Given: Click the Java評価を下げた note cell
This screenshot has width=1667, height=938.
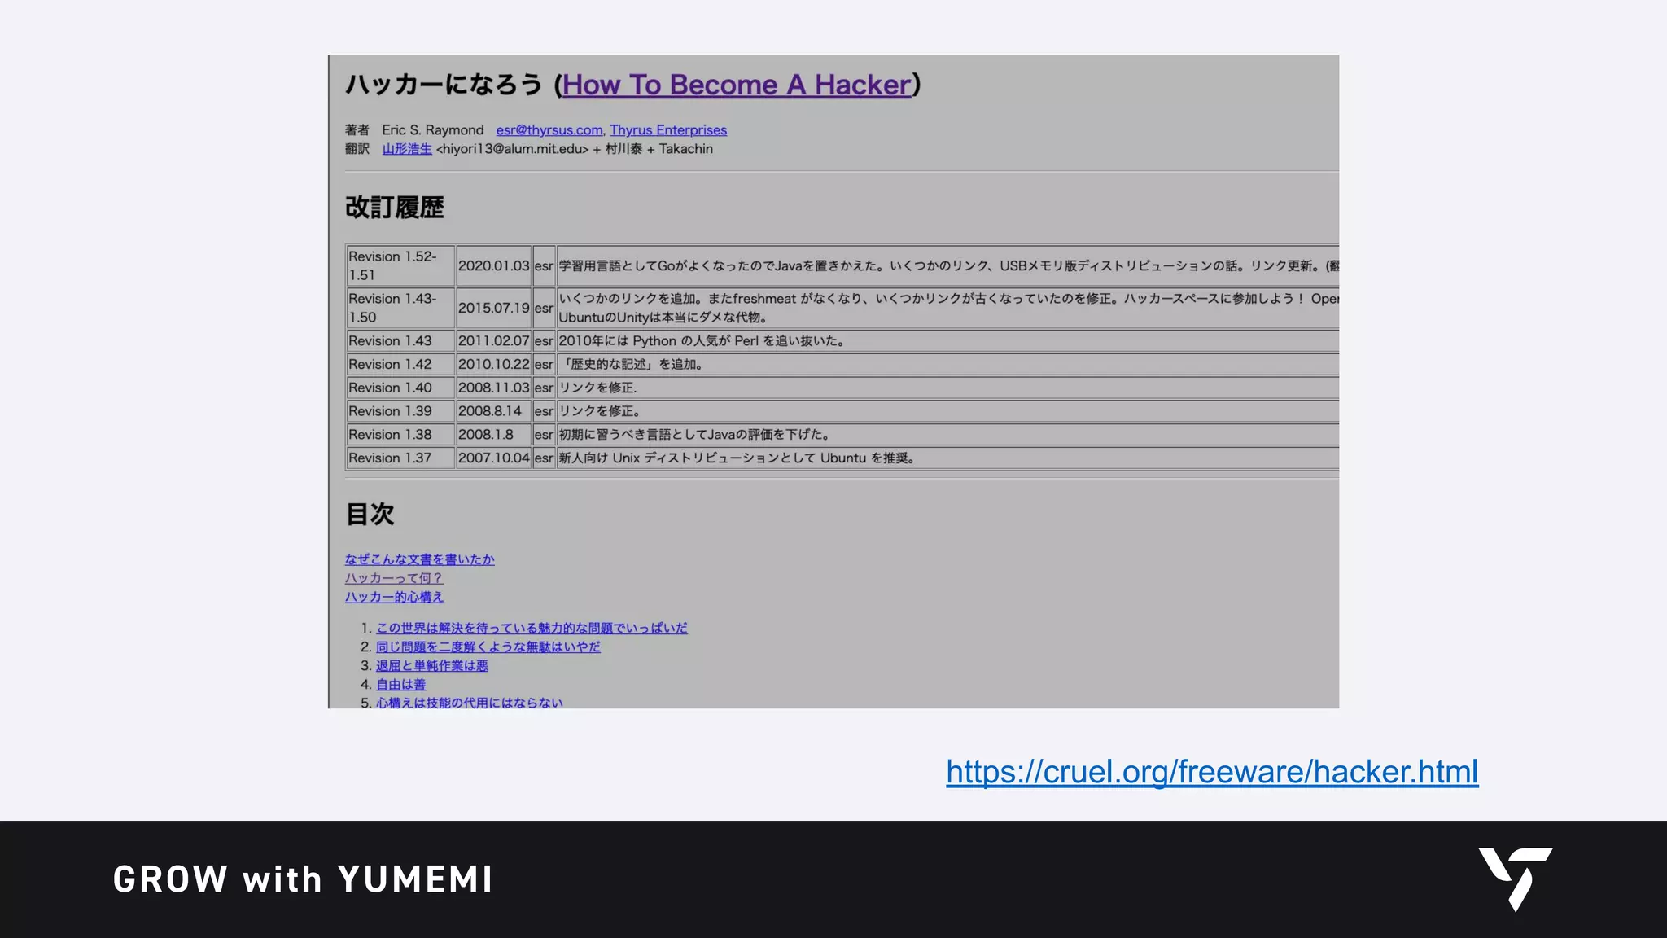Looking at the screenshot, I should point(948,435).
